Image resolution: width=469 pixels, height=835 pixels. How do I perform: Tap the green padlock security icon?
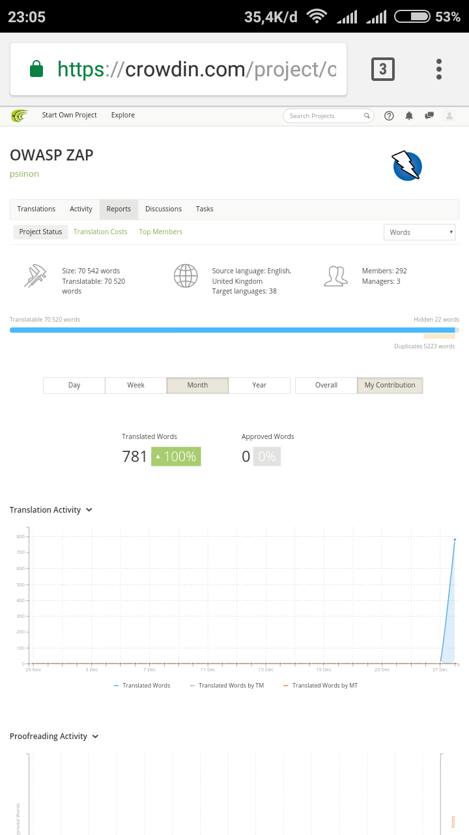[36, 69]
